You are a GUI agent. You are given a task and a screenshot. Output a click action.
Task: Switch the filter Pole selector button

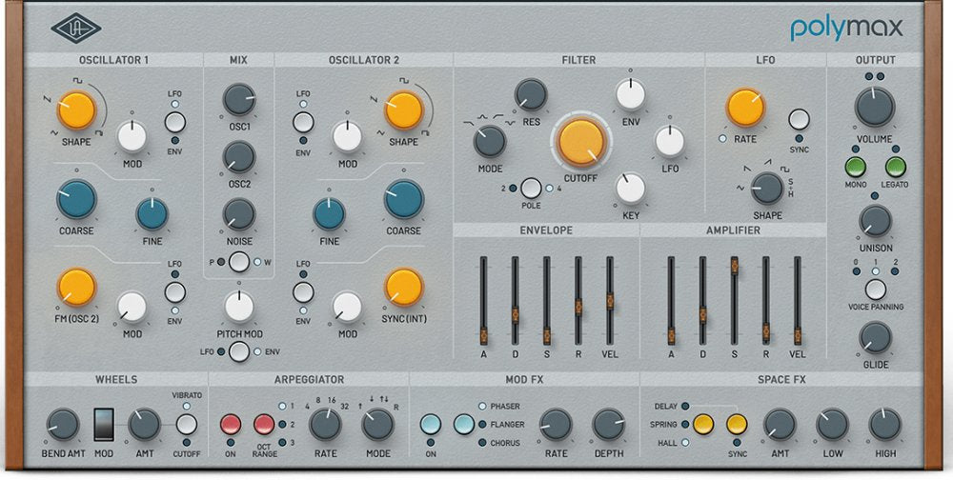pyautogui.click(x=531, y=188)
